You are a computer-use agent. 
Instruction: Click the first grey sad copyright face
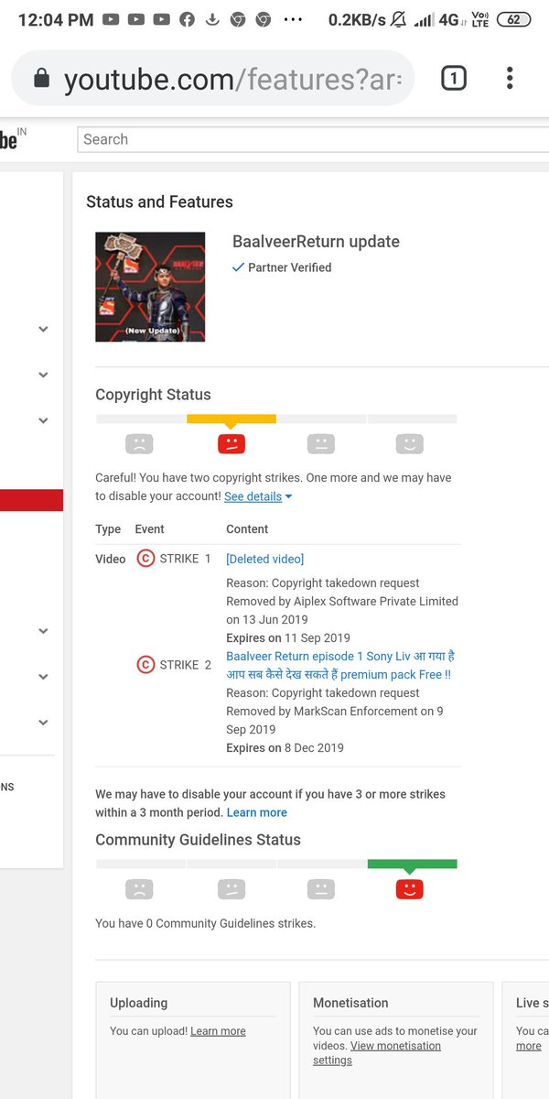(139, 444)
